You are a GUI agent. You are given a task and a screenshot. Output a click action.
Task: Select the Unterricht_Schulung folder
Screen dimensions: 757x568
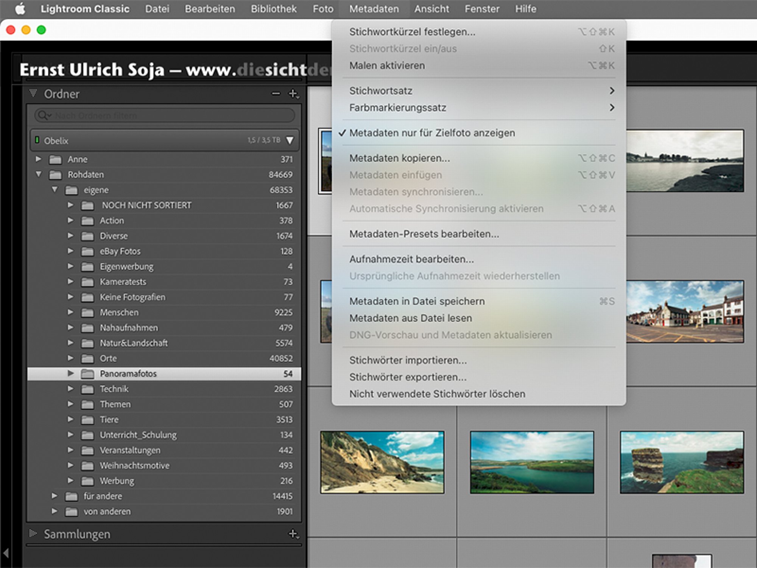click(x=164, y=435)
